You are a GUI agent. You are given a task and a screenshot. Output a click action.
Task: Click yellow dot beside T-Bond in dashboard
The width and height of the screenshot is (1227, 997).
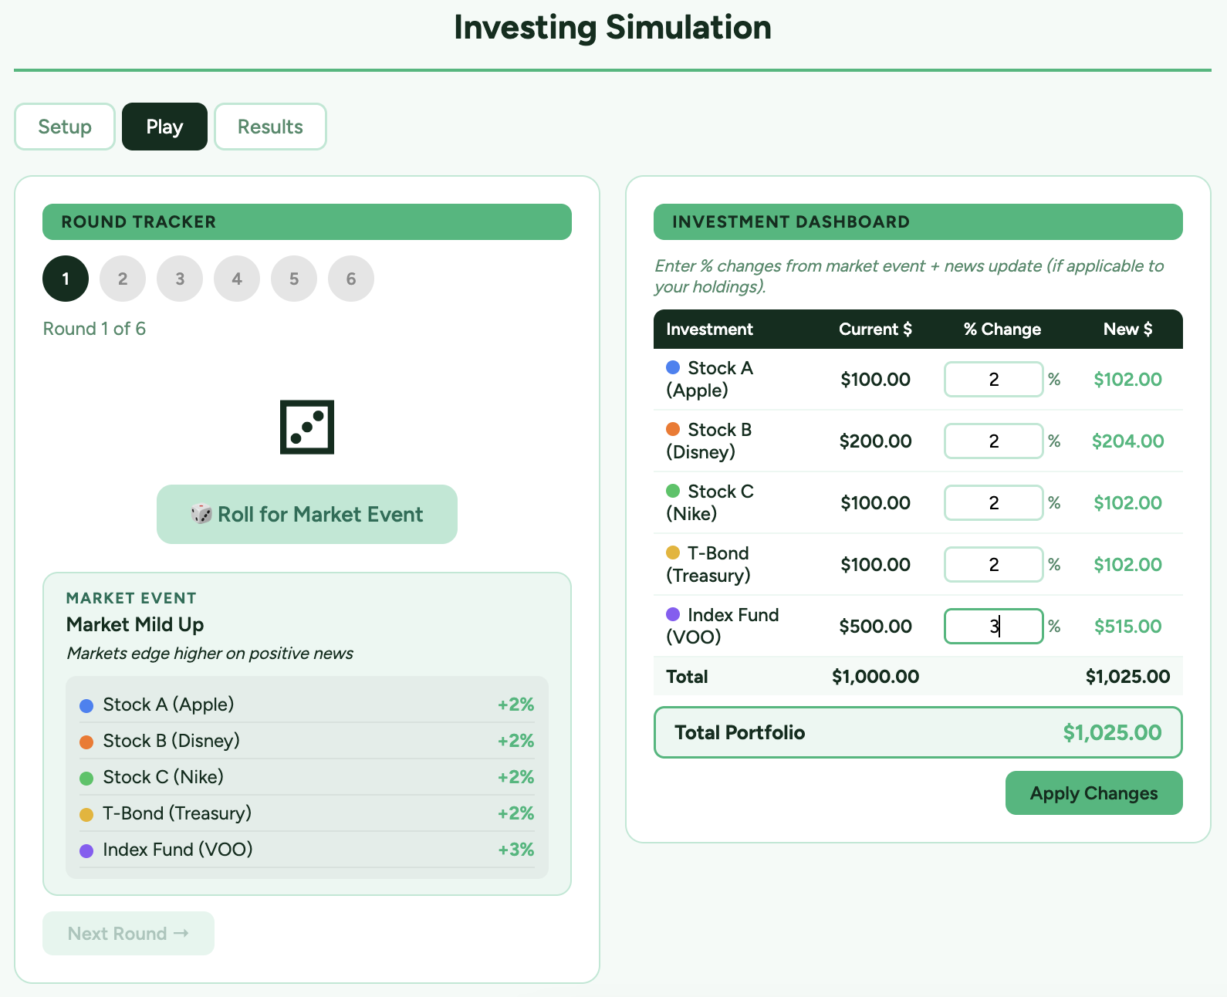pyautogui.click(x=673, y=553)
